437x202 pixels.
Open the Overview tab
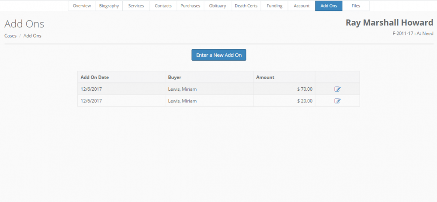tap(82, 6)
